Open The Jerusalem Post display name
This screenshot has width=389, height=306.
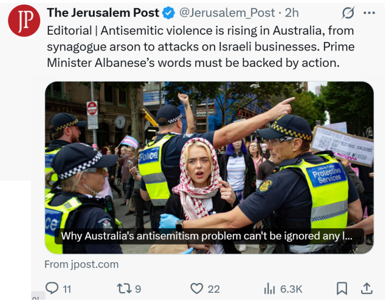pos(103,13)
